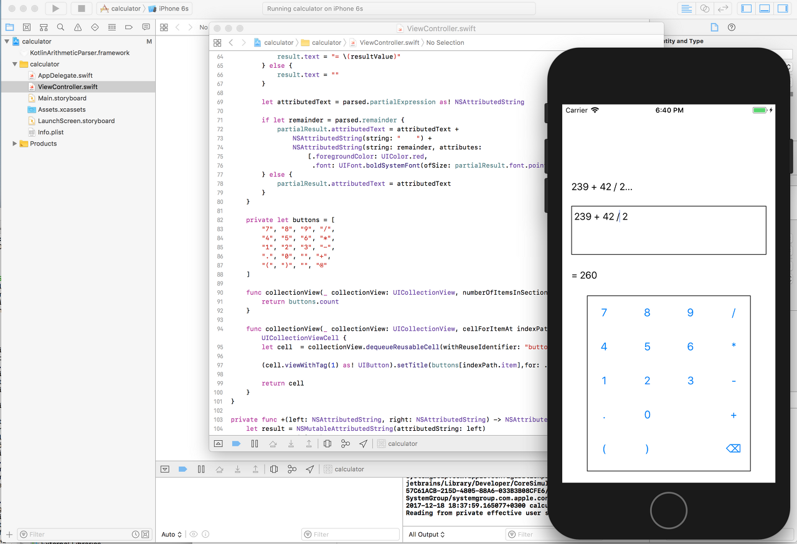Pause execution in main window debug bar
Image resolution: width=797 pixels, height=544 pixels.
[x=201, y=469]
